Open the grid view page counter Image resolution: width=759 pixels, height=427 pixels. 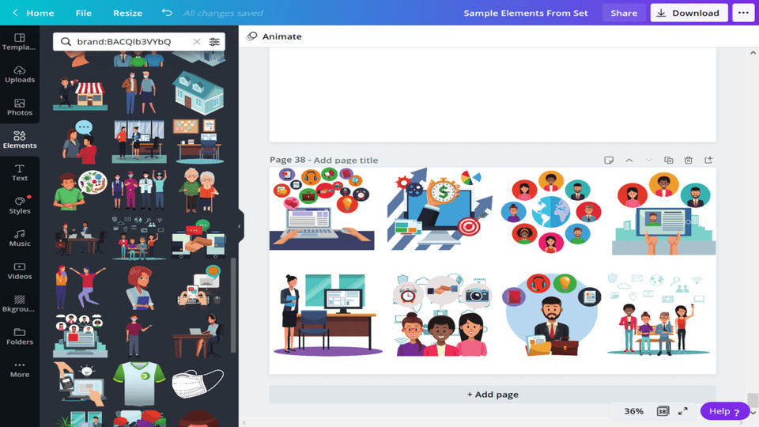(663, 411)
